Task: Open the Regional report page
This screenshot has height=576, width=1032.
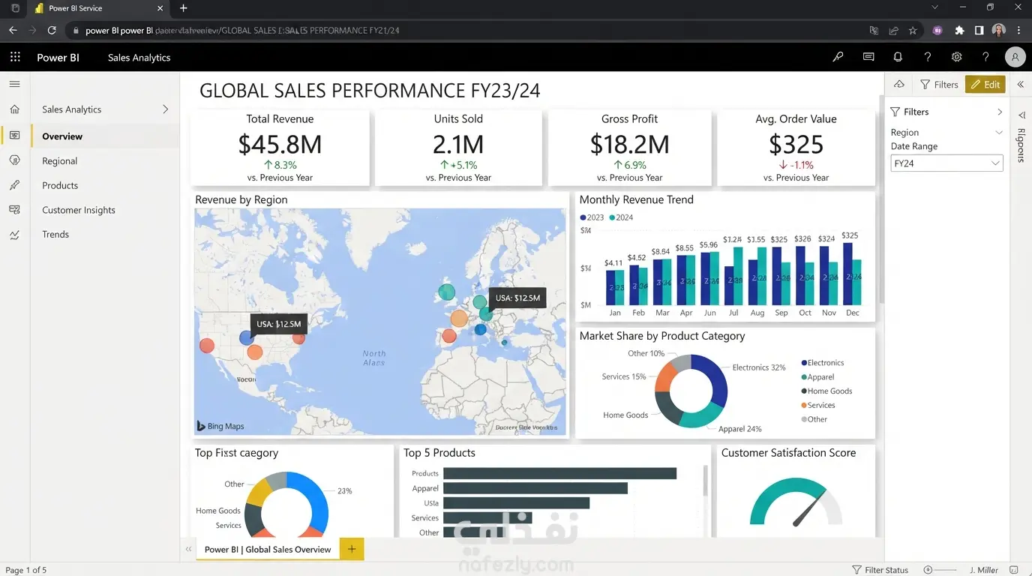Action: pos(60,161)
